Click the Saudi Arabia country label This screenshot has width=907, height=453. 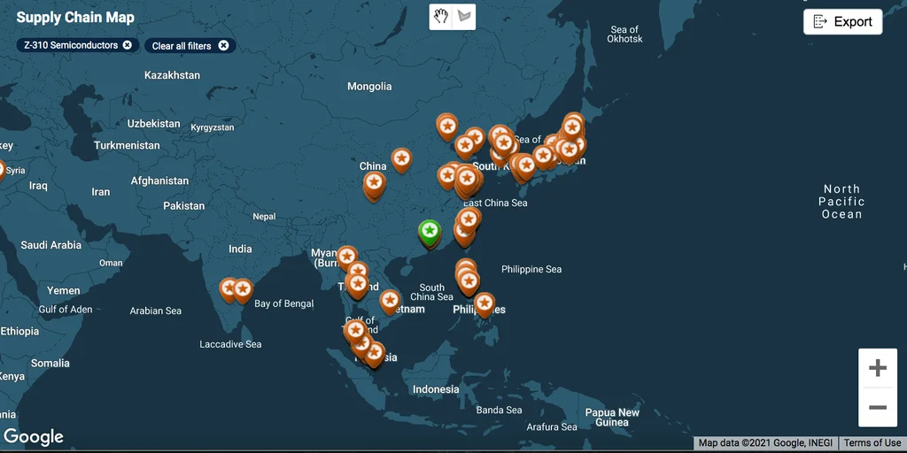(x=50, y=245)
